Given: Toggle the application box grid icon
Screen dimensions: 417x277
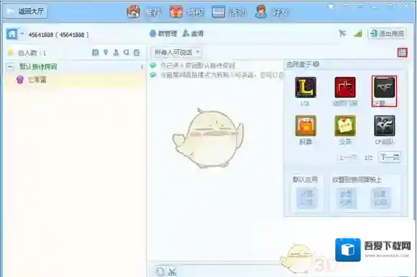Looking at the screenshot, I should [x=403, y=52].
